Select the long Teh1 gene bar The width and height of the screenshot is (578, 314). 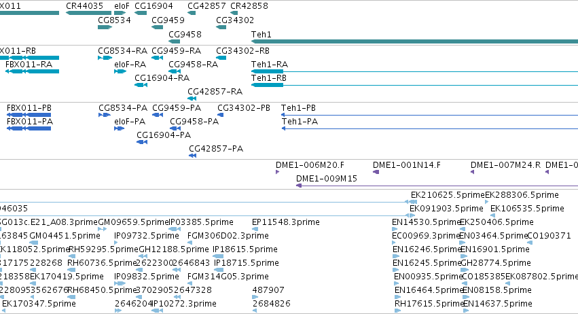coord(414,41)
